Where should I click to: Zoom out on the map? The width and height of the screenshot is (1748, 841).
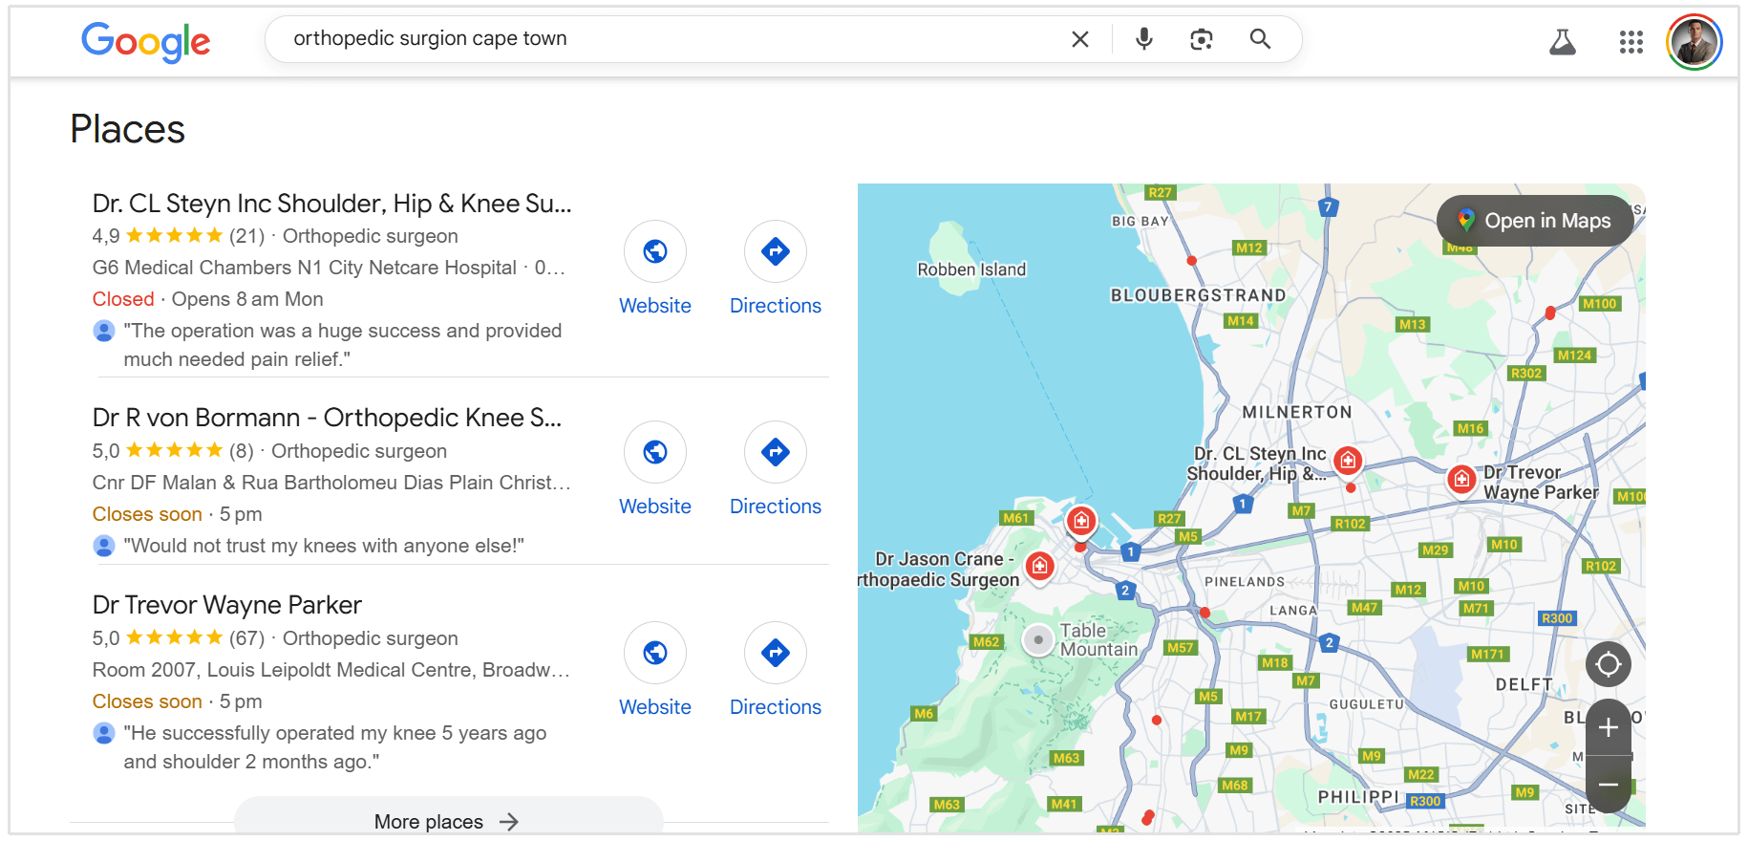click(x=1608, y=785)
